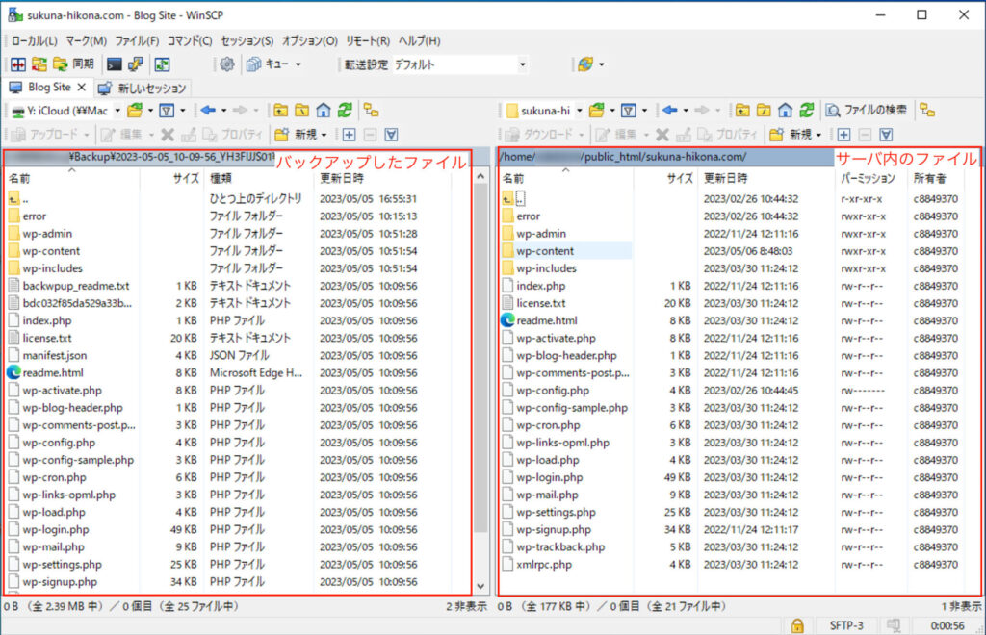Click the remote panel filter icon
This screenshot has height=635, width=986.
628,111
